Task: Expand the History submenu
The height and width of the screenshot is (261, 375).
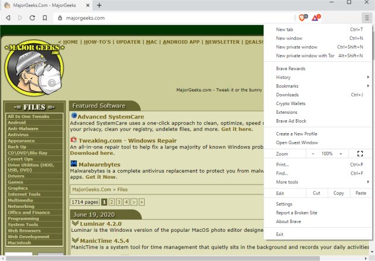Action: (x=318, y=77)
